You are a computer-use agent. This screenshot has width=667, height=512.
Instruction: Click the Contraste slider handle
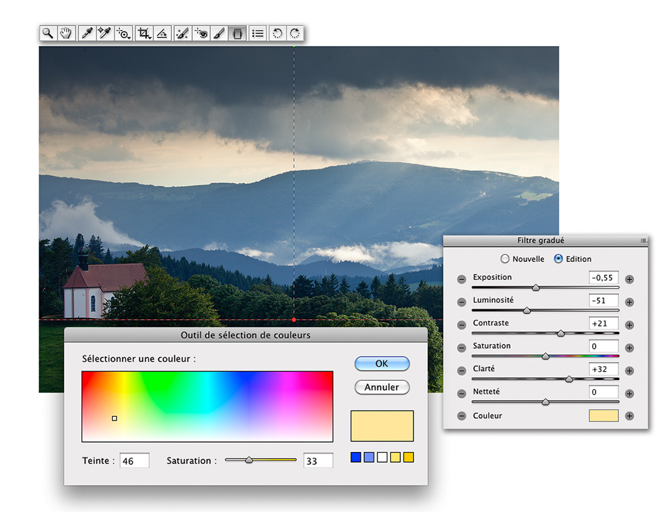coord(561,333)
